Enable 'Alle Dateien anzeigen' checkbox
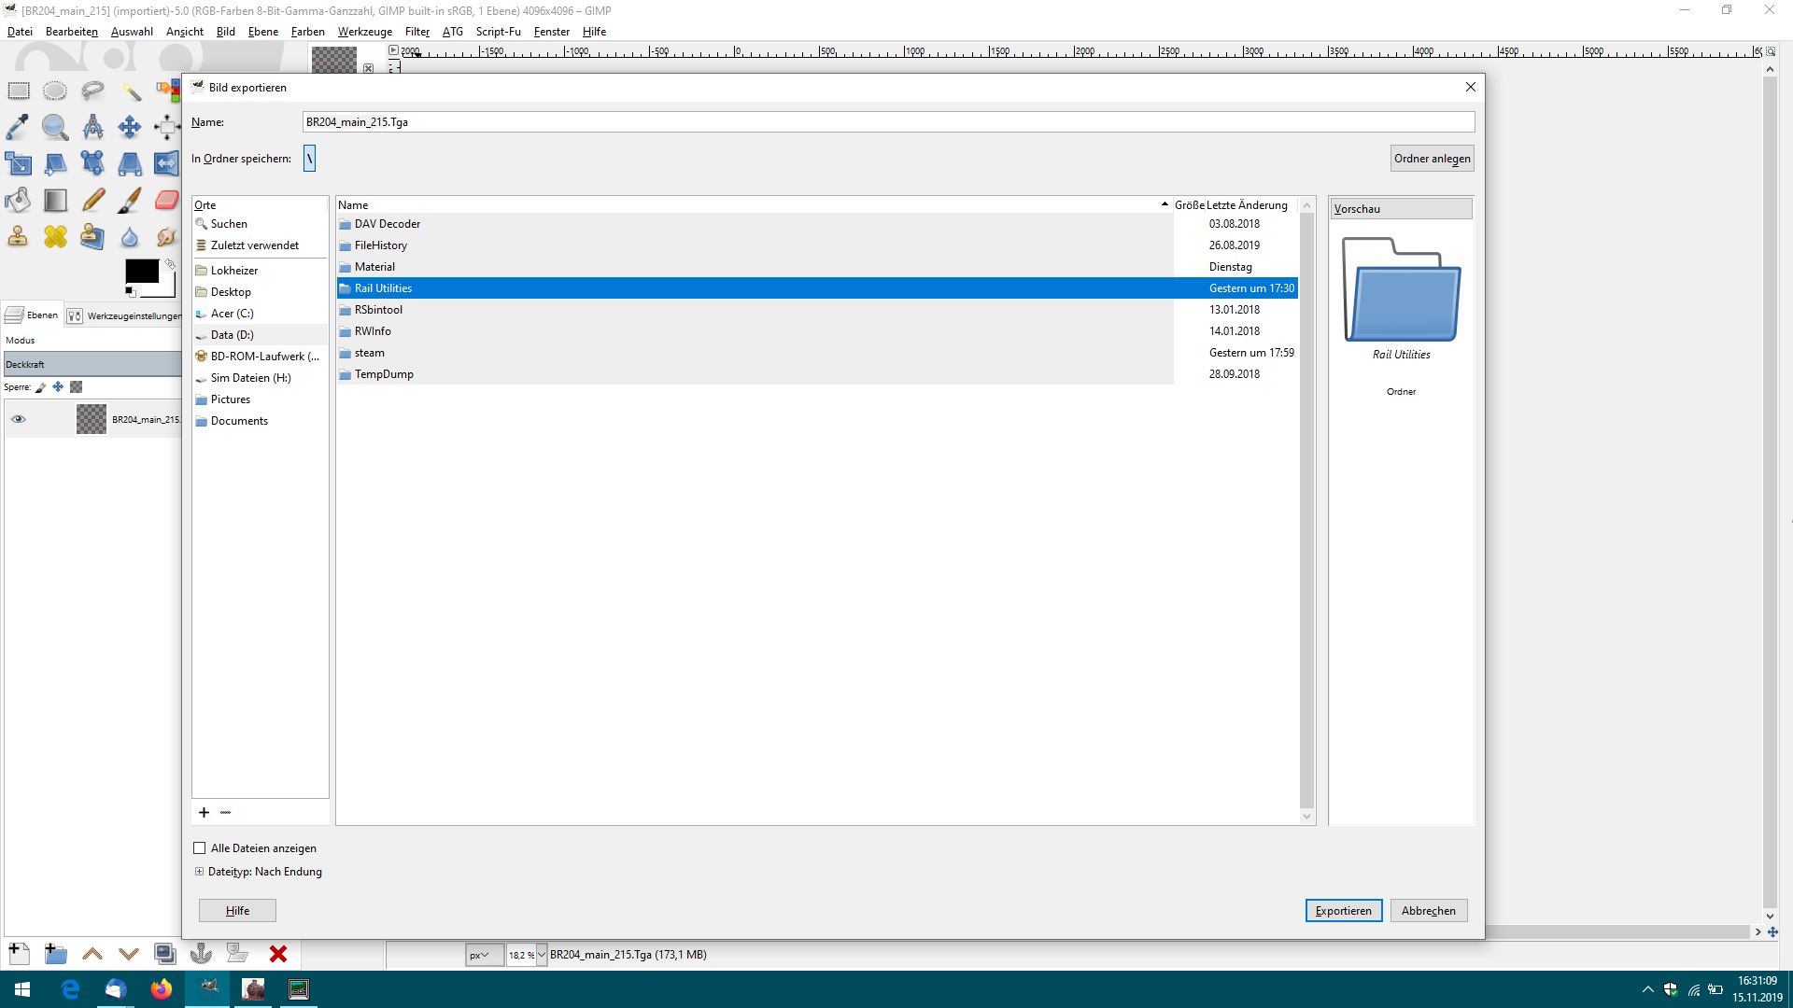Viewport: 1793px width, 1008px height. 199,848
